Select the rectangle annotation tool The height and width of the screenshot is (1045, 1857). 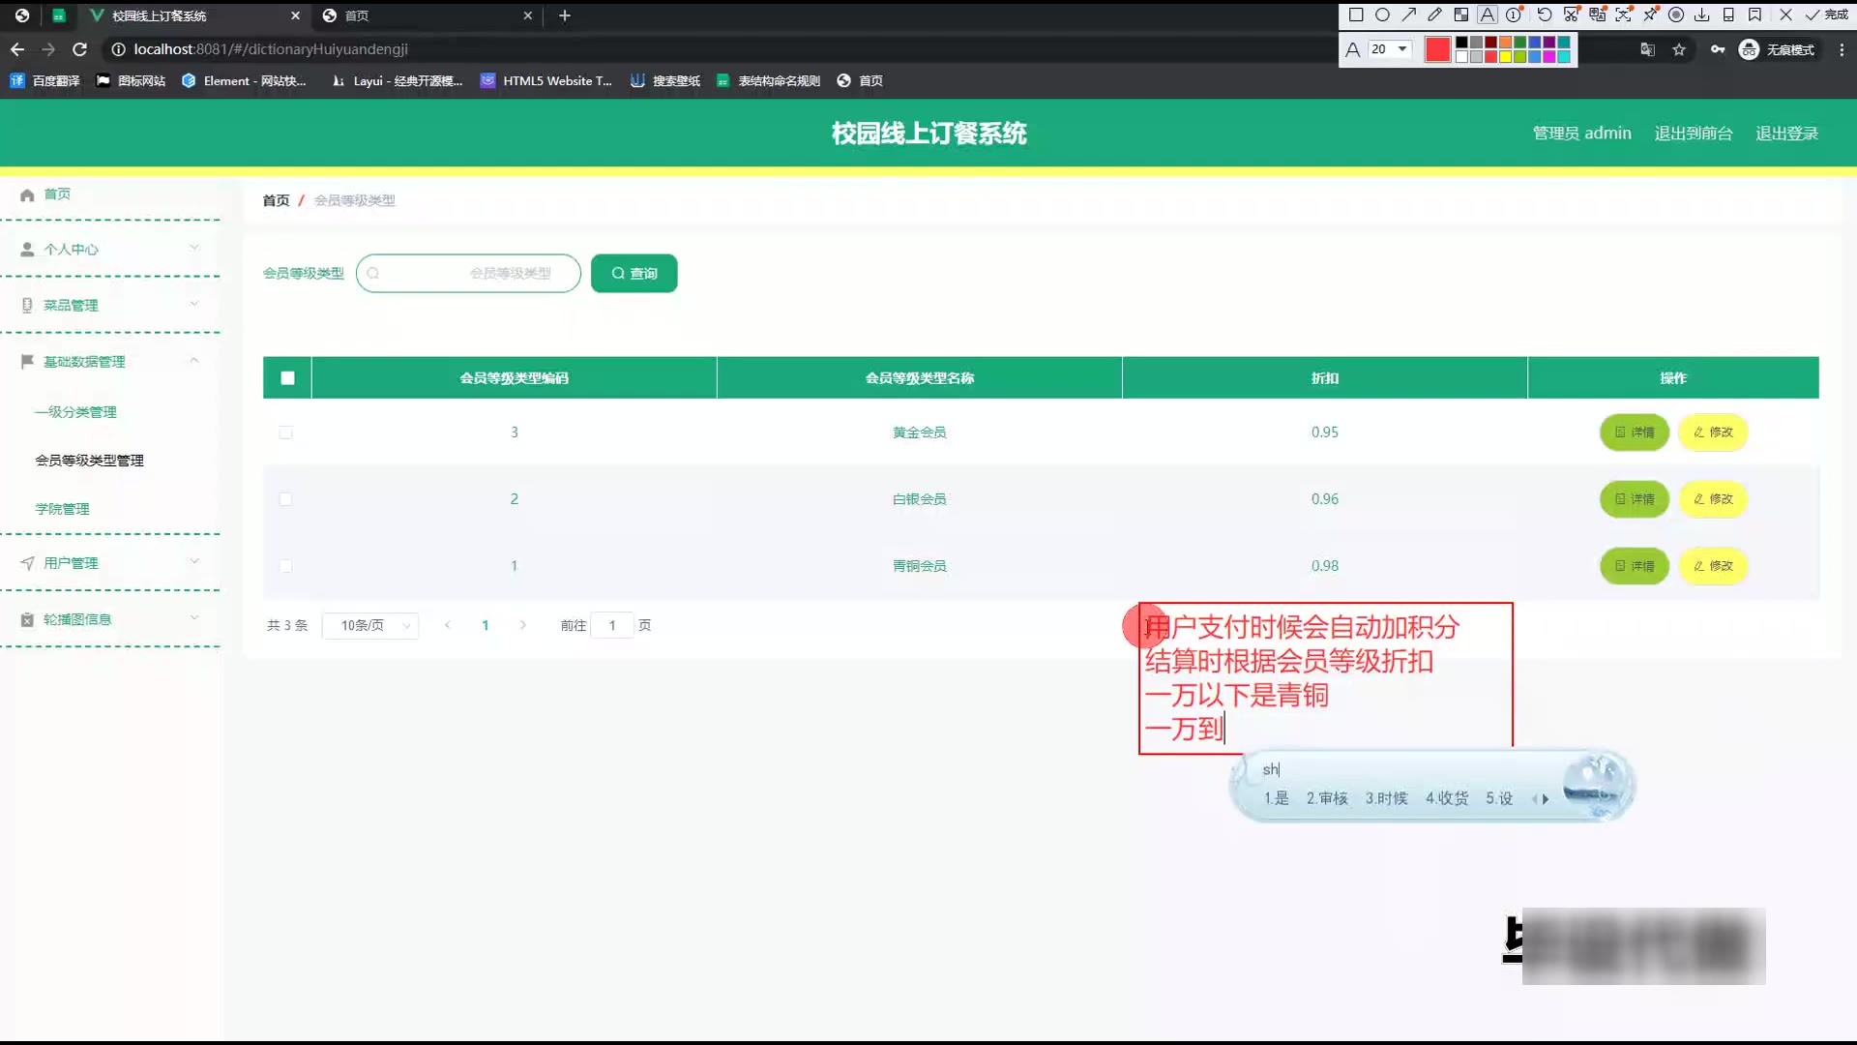tap(1356, 15)
